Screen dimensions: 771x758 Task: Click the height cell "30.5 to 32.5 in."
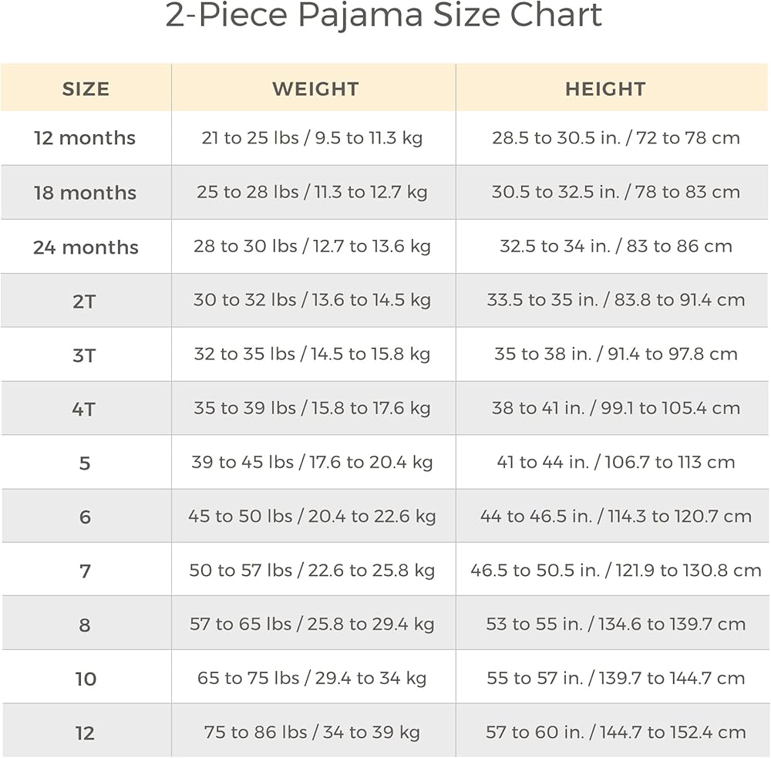point(616,192)
